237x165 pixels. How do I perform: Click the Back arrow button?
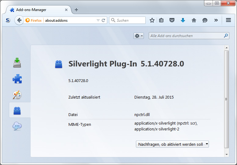(19, 20)
